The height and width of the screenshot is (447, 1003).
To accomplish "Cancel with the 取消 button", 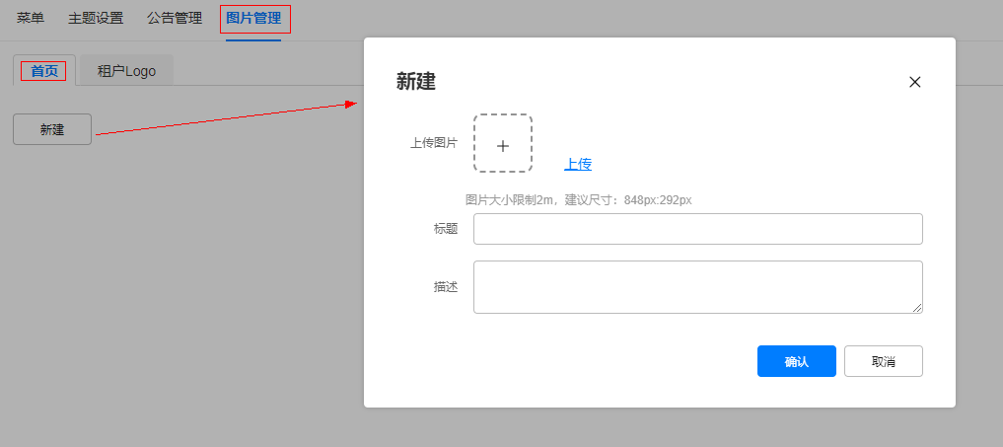I will tap(884, 361).
